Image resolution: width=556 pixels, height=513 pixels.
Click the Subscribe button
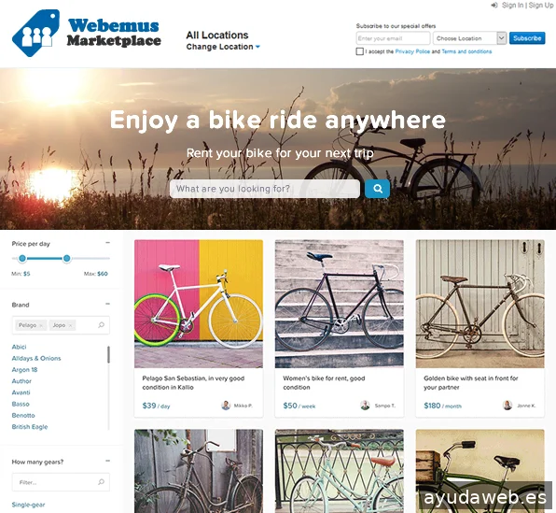(x=527, y=38)
